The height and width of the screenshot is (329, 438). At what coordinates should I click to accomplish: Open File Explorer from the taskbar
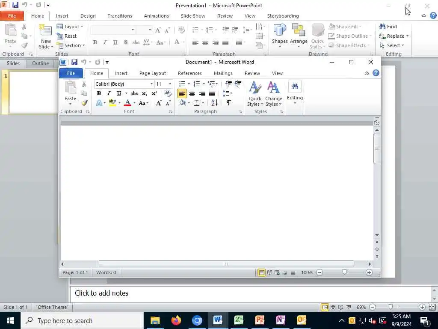(155, 320)
